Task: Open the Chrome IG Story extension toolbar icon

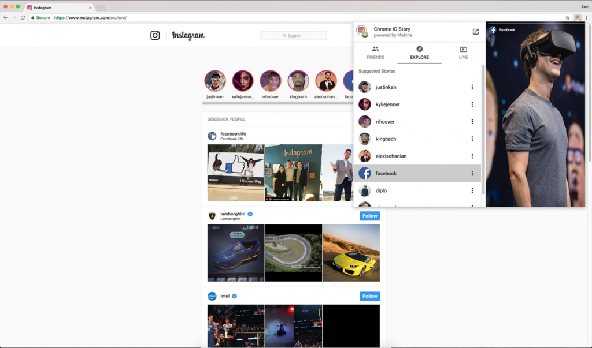Action: pos(577,17)
